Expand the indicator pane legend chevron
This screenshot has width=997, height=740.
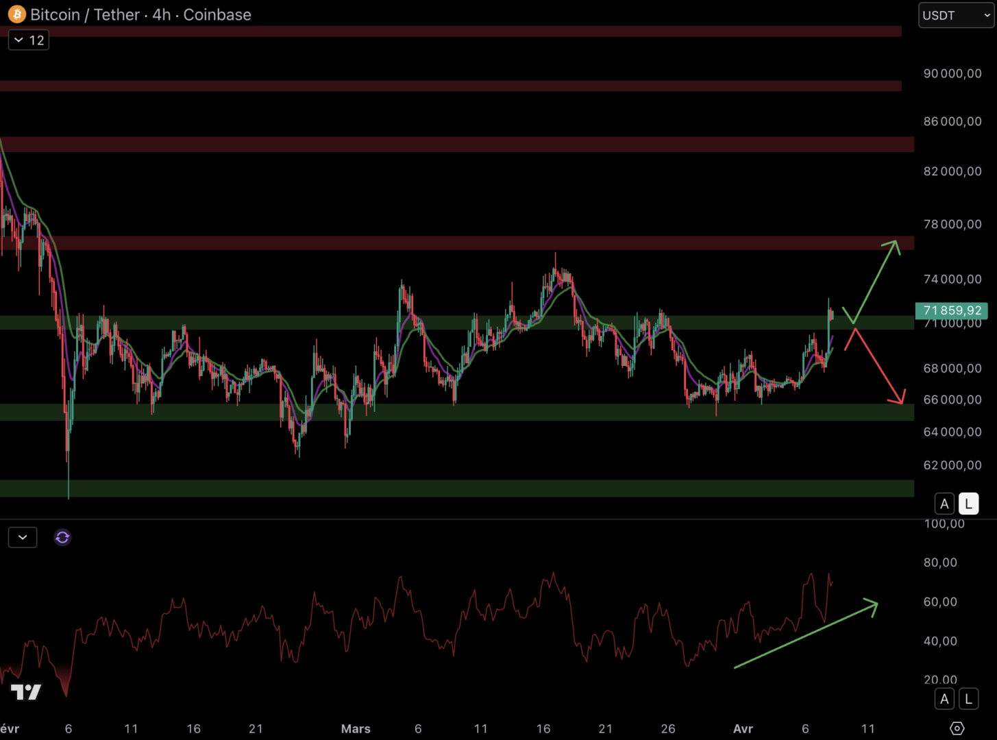pos(23,538)
